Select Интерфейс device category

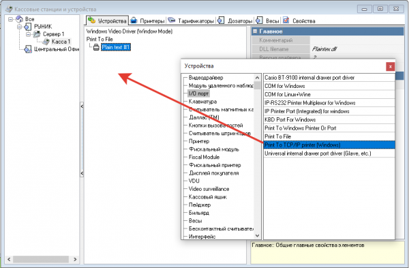[x=202, y=237]
